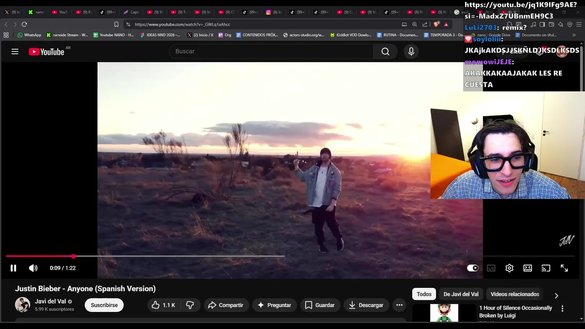Click the browser address bar URL
Viewport: 585px width, 329px height.
point(182,24)
